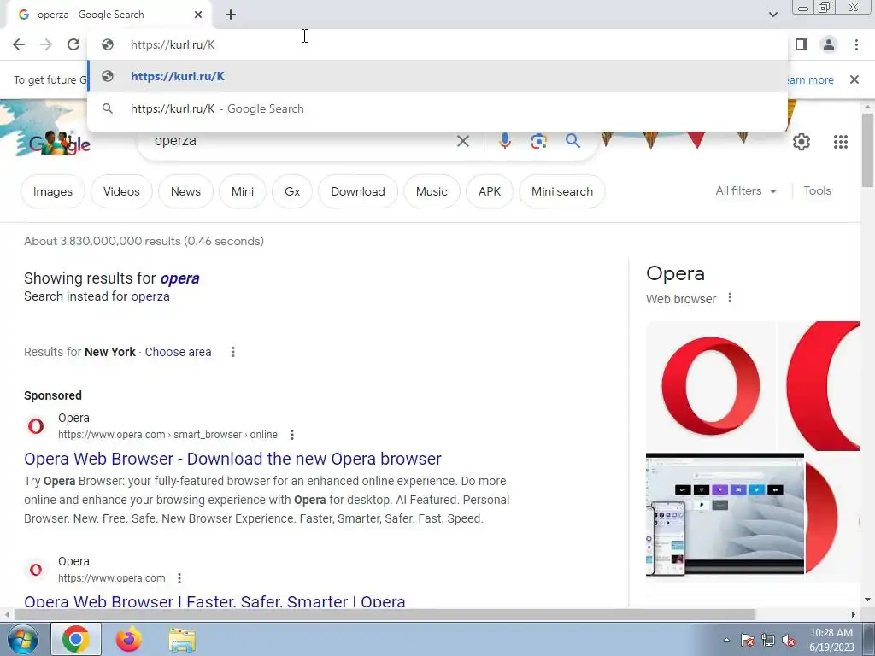Open more options beside 'Web browser' label
This screenshot has height=656, width=875.
[730, 298]
